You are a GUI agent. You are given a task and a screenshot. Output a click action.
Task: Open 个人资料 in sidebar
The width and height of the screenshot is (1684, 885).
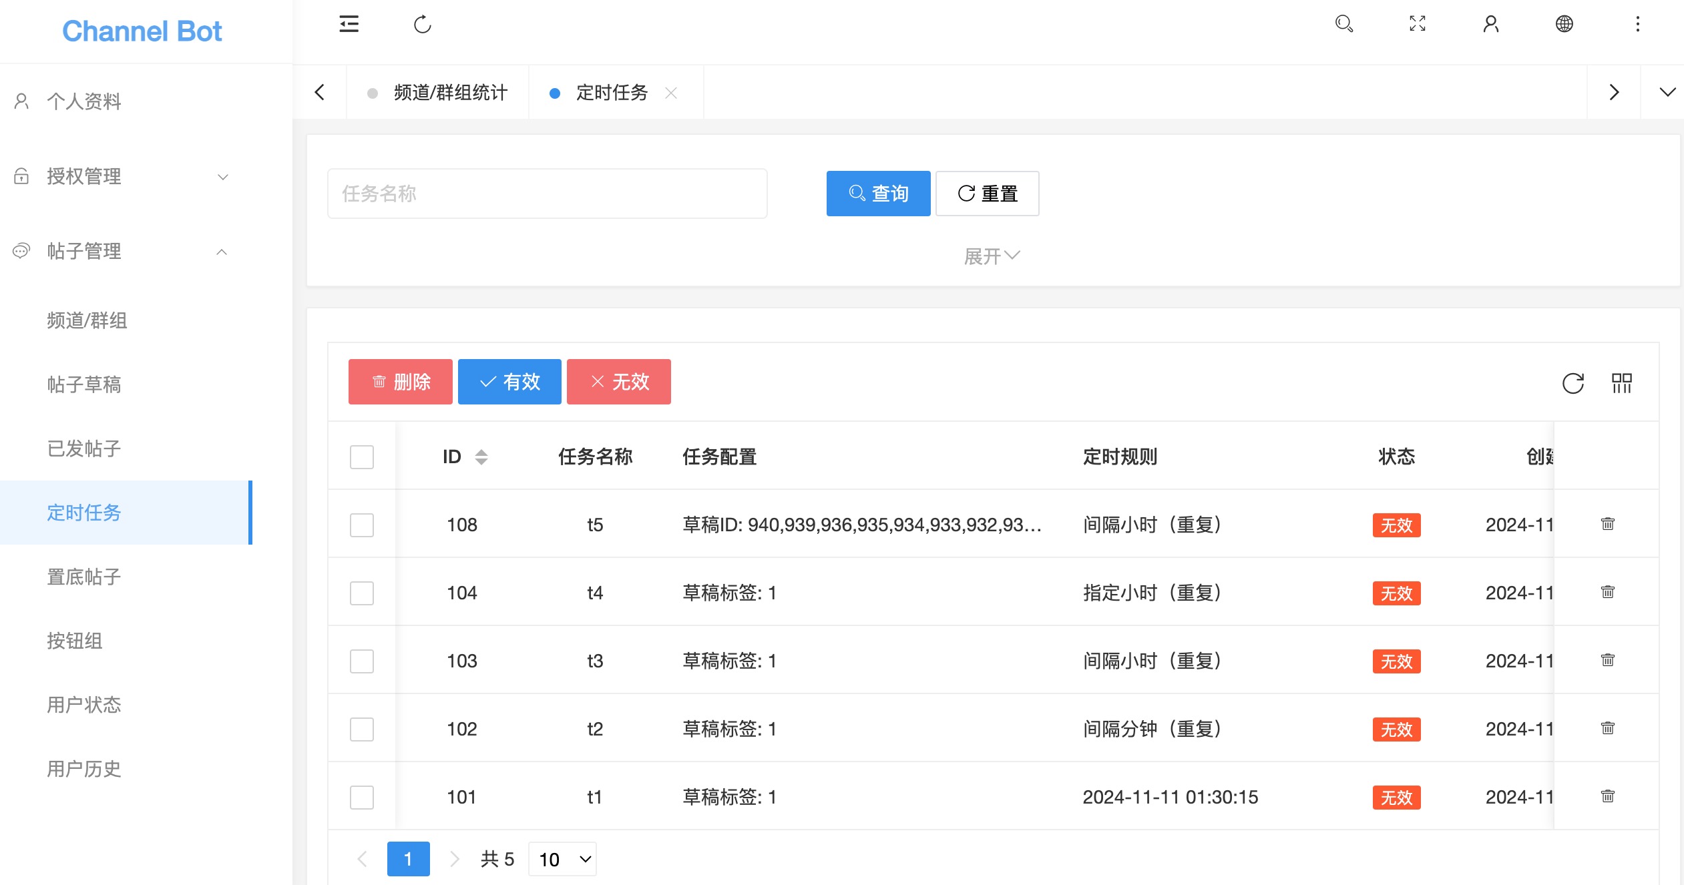126,101
